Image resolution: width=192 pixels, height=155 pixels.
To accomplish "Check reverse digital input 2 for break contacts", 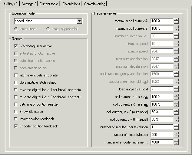I will pos(16,97).
